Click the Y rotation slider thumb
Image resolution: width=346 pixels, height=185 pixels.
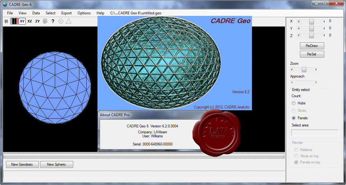tap(311, 28)
